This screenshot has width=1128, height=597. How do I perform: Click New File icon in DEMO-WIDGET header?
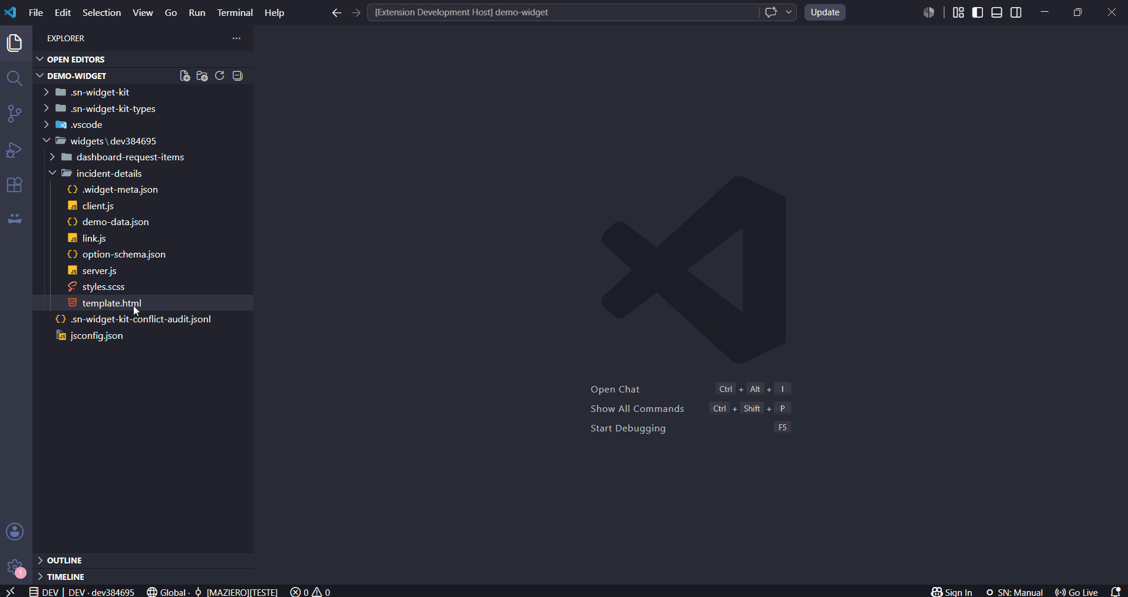pyautogui.click(x=184, y=75)
